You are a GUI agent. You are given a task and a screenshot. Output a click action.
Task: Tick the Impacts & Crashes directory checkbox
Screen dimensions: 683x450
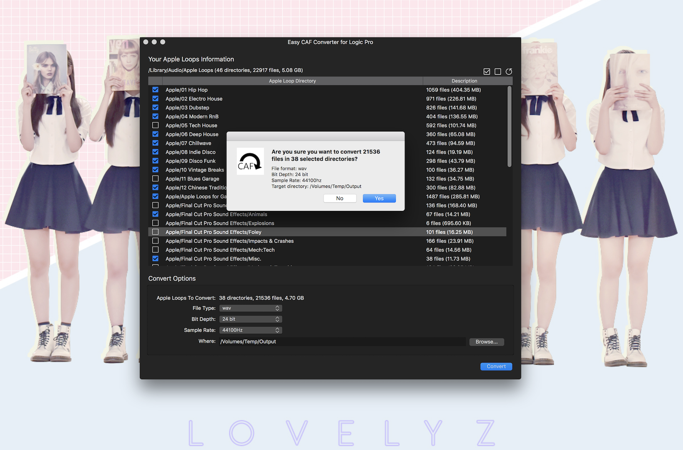tap(156, 241)
